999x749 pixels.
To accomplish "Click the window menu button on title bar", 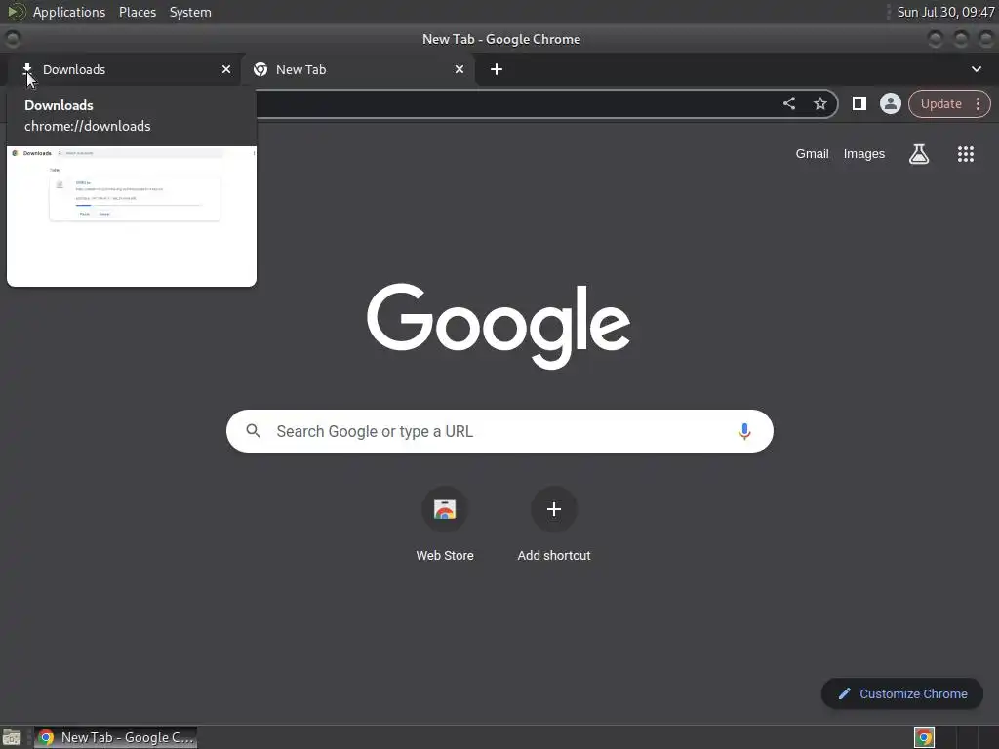I will click(12, 39).
